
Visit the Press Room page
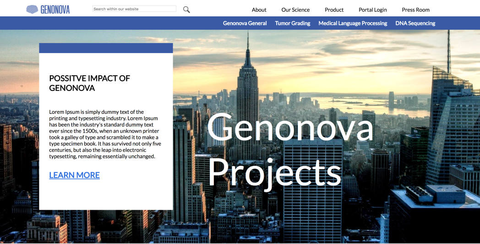pyautogui.click(x=415, y=10)
